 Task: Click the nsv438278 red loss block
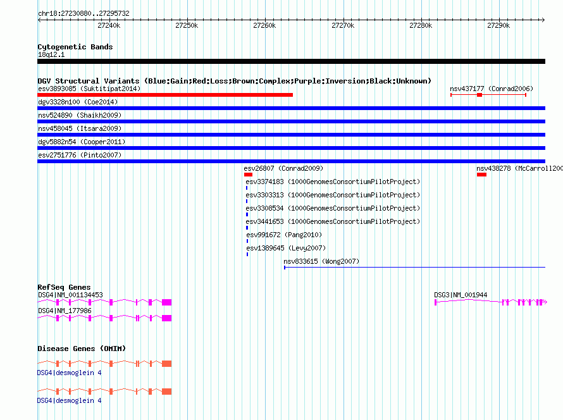[x=481, y=175]
